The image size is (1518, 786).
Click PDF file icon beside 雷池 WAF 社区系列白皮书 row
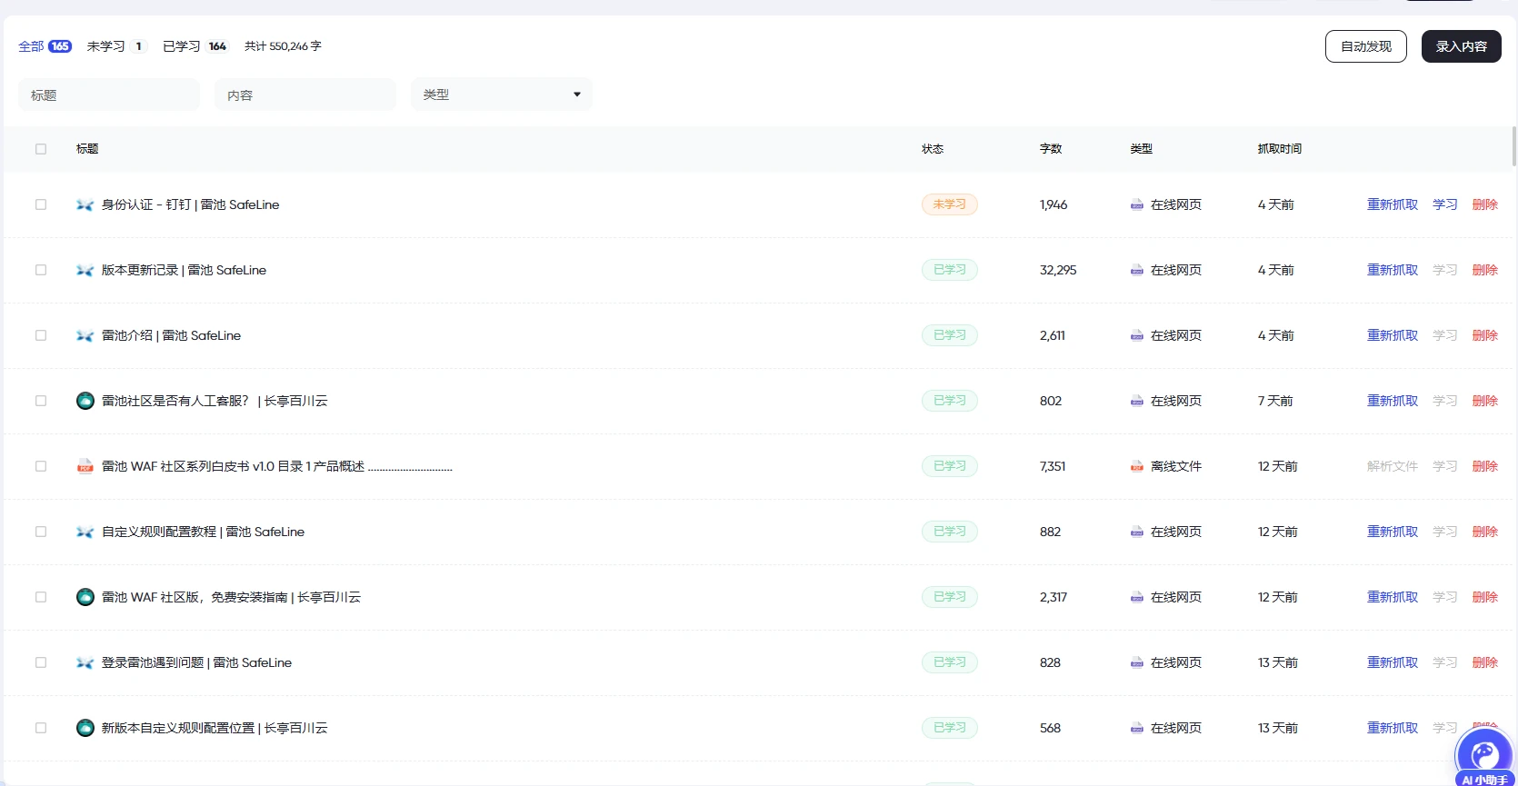[85, 466]
